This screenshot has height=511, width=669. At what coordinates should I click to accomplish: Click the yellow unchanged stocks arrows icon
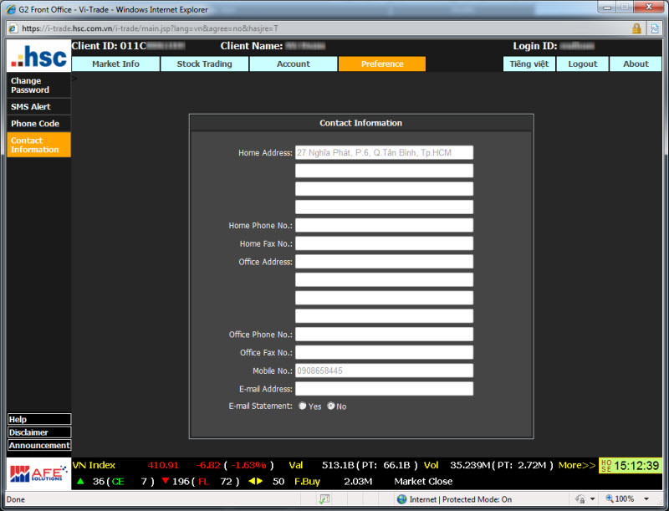(x=255, y=482)
